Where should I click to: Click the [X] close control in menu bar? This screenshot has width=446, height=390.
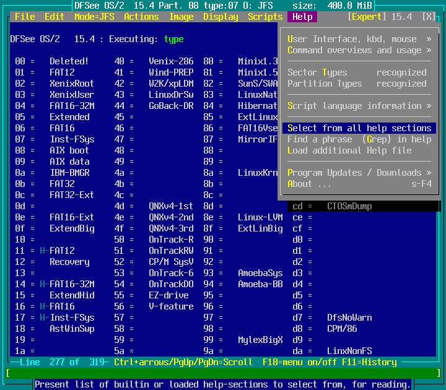pyautogui.click(x=429, y=17)
